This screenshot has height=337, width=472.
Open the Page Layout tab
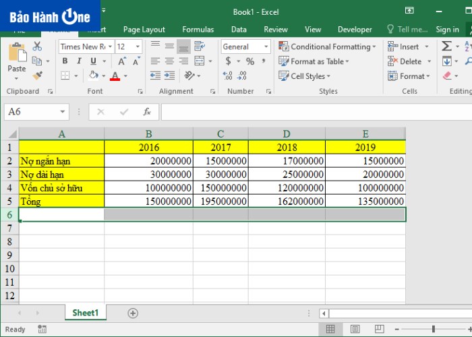144,30
